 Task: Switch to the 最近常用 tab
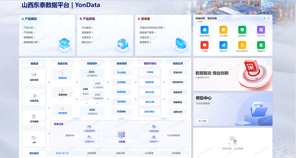(212, 18)
